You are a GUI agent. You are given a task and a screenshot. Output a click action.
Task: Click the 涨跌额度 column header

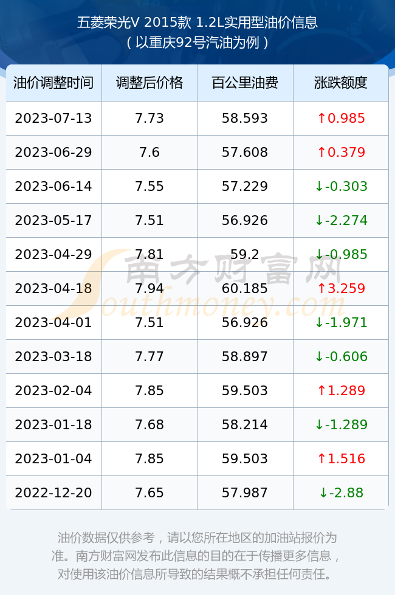point(341,83)
